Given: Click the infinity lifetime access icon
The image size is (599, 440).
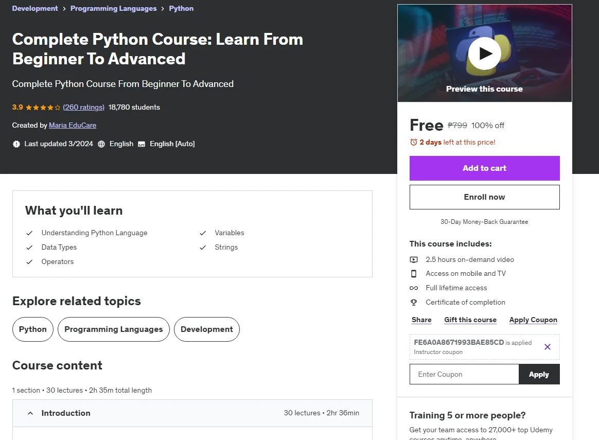Looking at the screenshot, I should pos(414,288).
